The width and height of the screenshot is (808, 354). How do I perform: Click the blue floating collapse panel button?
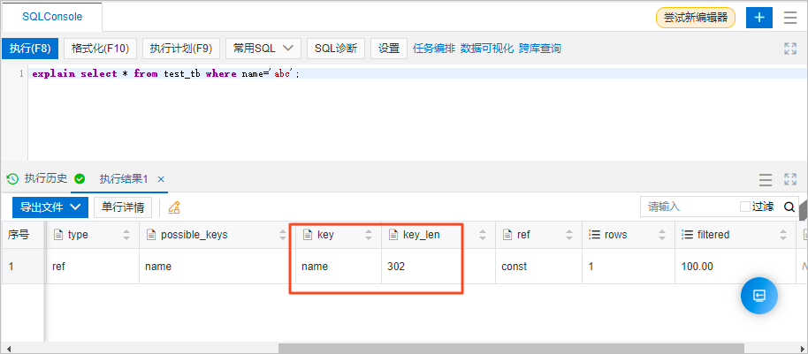(x=759, y=296)
